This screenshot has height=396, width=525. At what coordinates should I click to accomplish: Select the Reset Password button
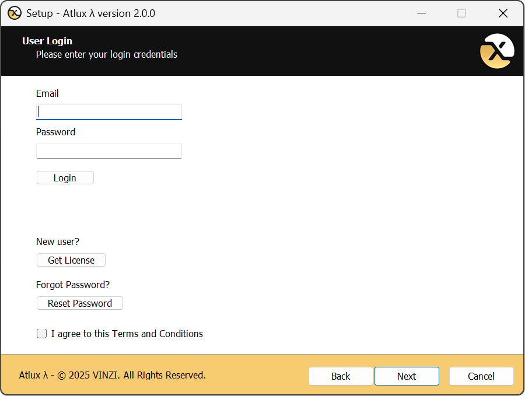[80, 303]
